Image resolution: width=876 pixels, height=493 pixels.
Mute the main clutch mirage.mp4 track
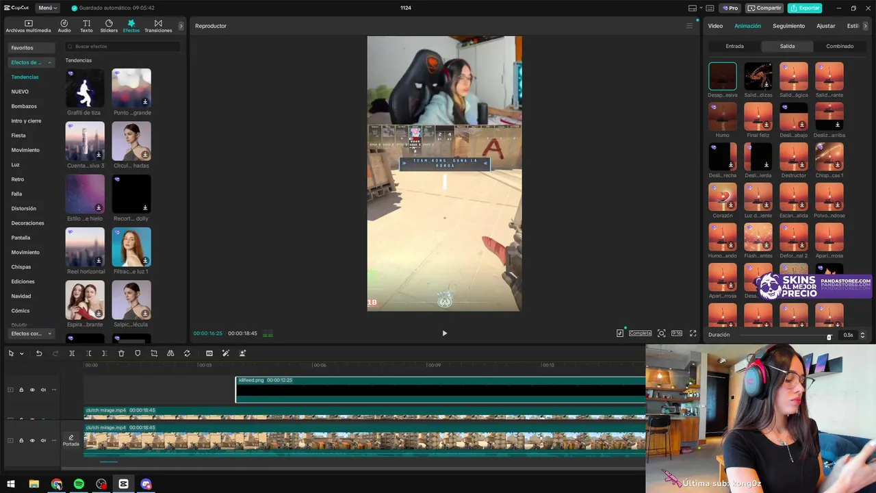[x=43, y=440]
